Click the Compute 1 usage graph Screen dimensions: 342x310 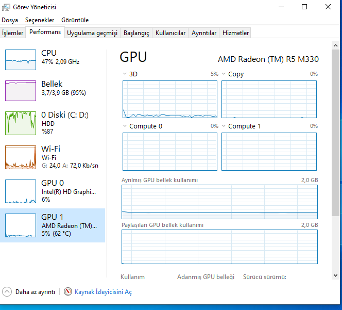(x=269, y=152)
